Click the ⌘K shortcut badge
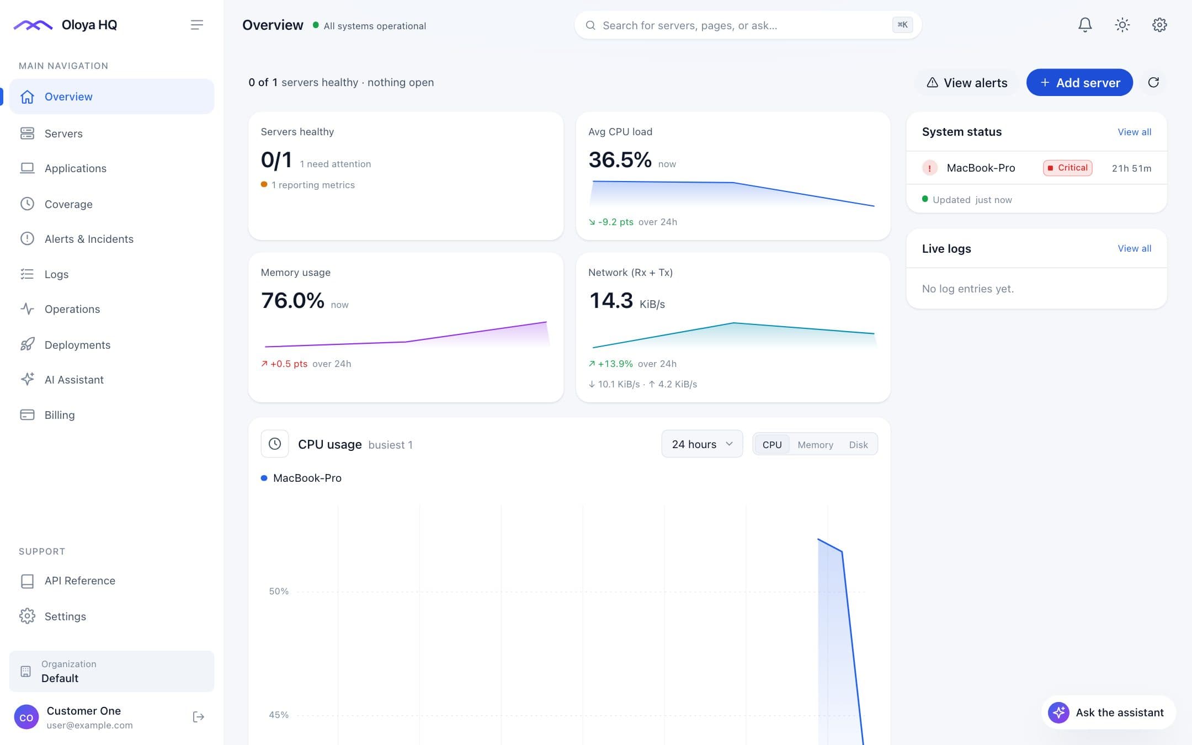Image resolution: width=1192 pixels, height=745 pixels. 902,25
